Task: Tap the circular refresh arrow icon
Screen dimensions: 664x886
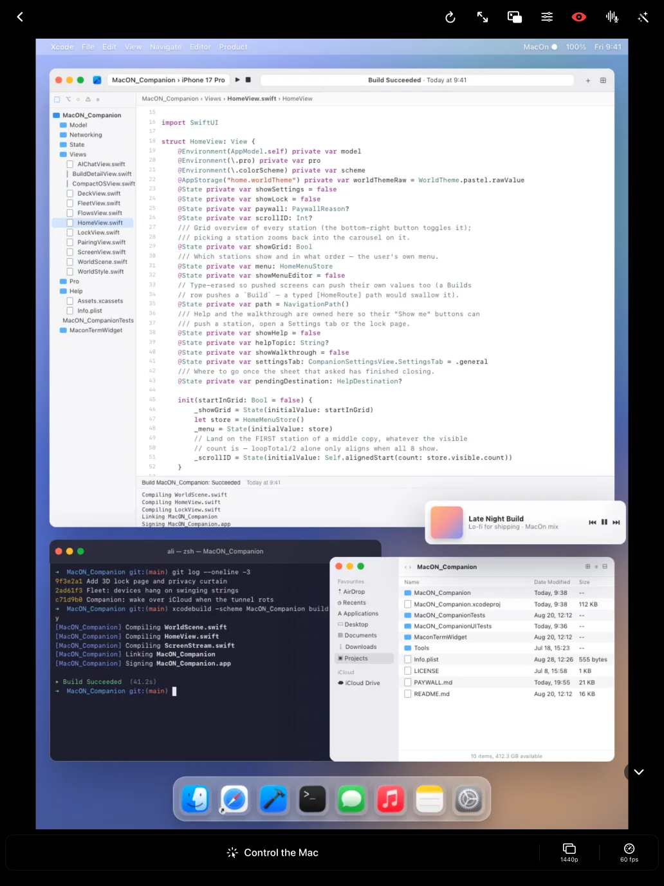Action: pos(450,17)
